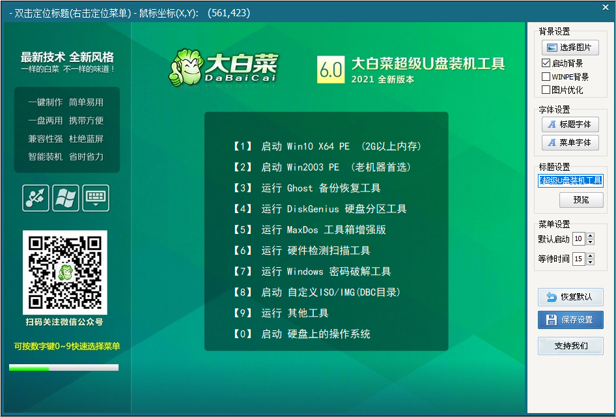Increase the 等待时间 value with up arrow
Image resolution: width=616 pixels, height=417 pixels.
pyautogui.click(x=590, y=256)
